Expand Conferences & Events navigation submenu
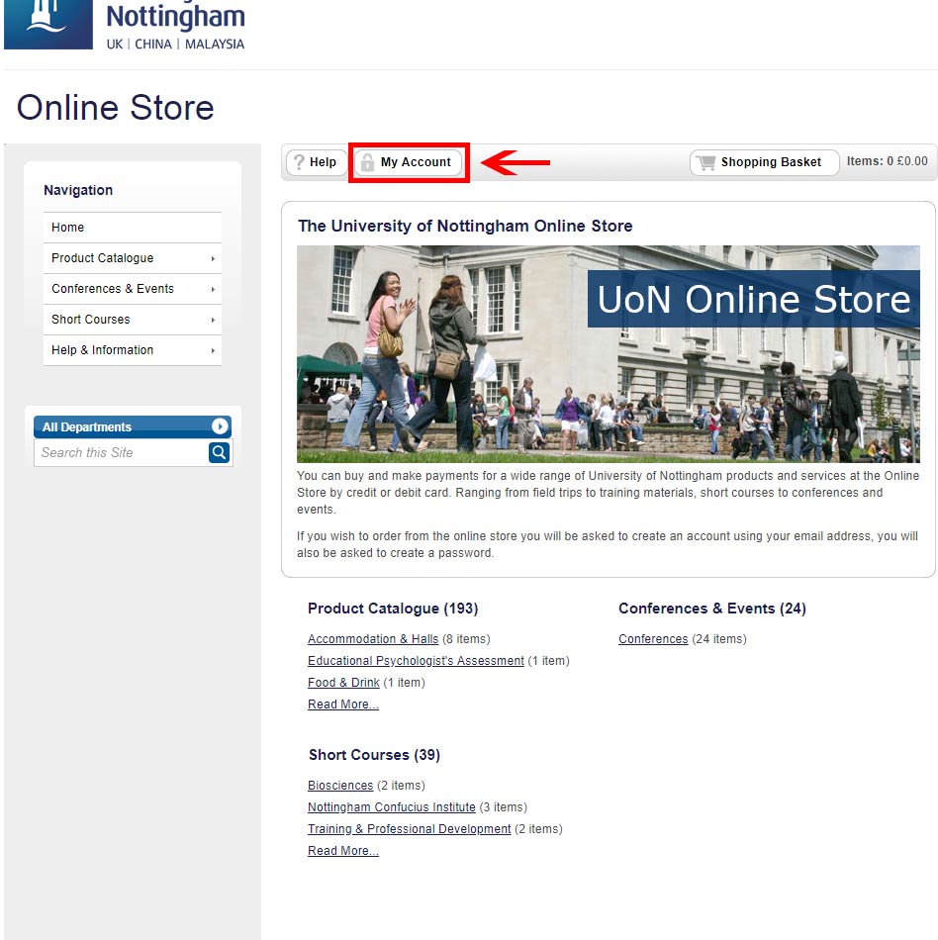This screenshot has width=938, height=940. (213, 289)
